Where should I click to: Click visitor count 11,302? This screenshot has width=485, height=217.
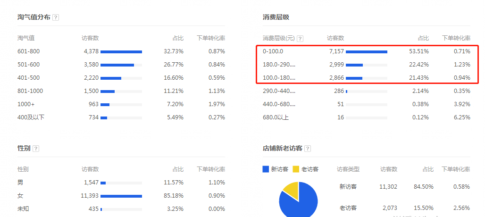388,187
